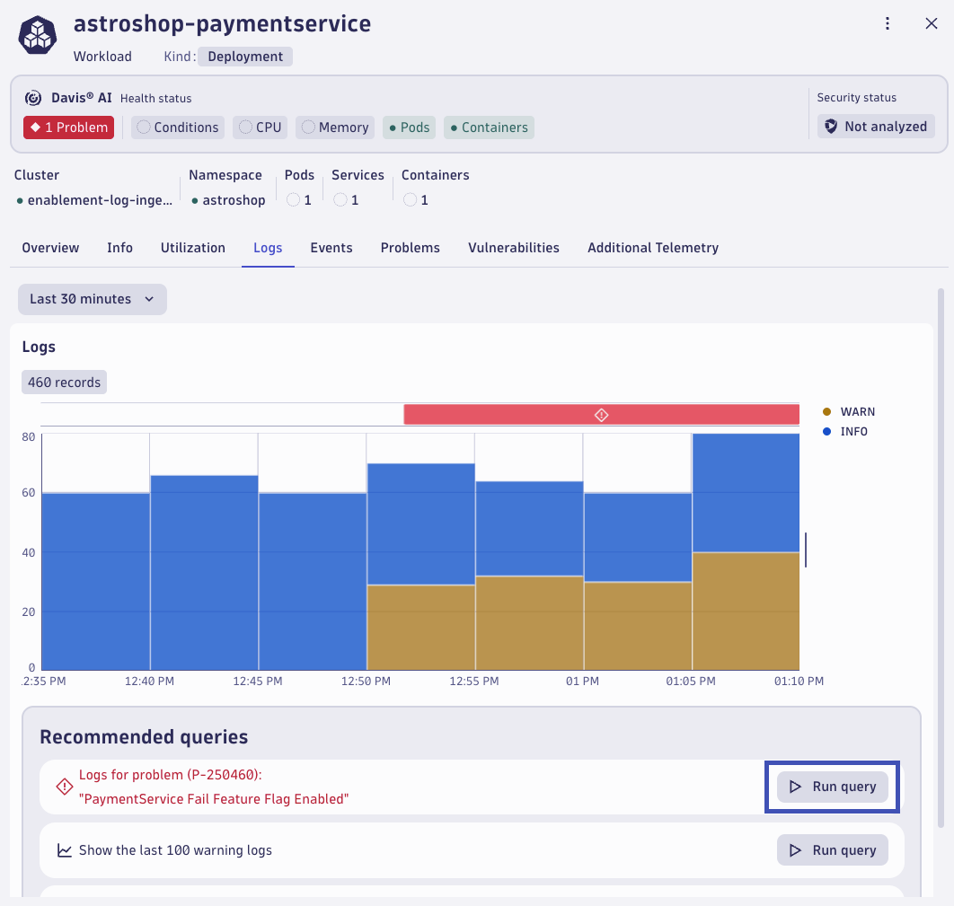Click the astroshop-paymentservice title

click(x=222, y=23)
